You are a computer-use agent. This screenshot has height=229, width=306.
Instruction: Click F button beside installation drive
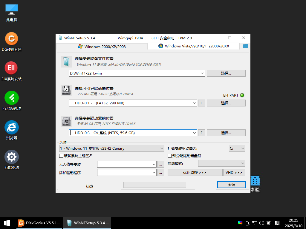[x=202, y=133]
